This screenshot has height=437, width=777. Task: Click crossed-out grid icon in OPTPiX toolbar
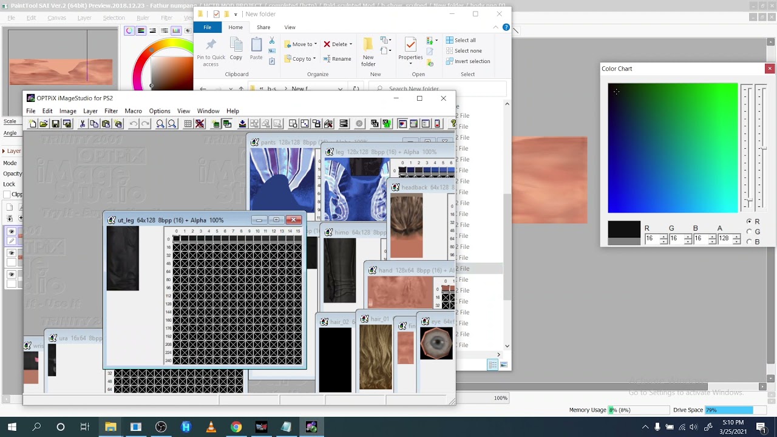[200, 124]
